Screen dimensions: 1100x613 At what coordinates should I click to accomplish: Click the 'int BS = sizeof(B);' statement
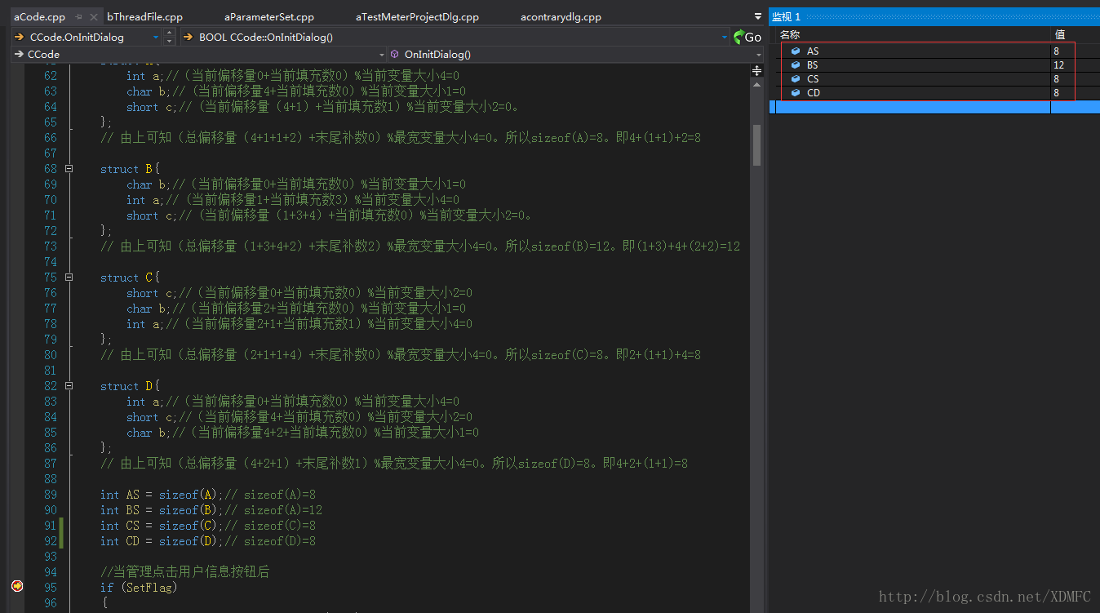coord(162,510)
